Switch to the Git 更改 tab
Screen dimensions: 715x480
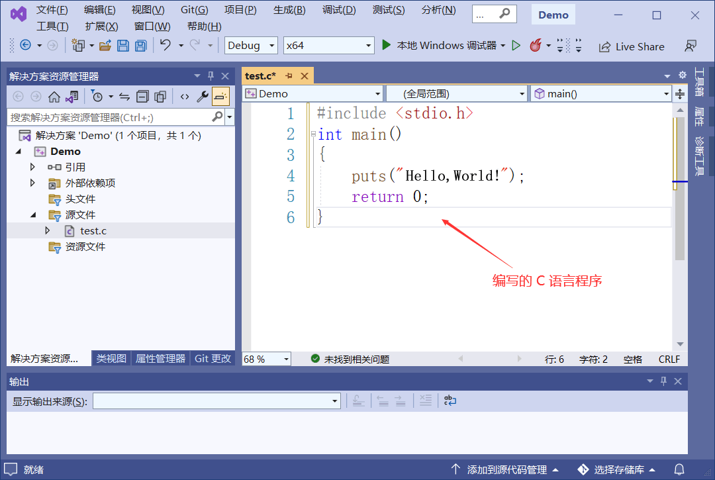[213, 359]
